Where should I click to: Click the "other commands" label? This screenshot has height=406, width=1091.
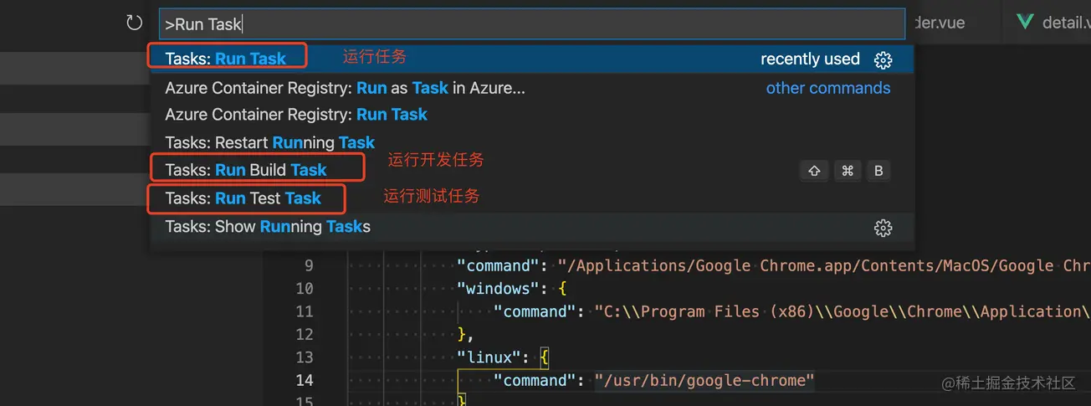[827, 88]
